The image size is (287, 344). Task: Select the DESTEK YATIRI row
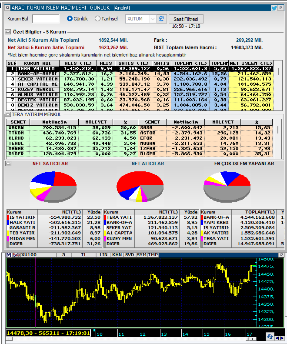pyautogui.click(x=140, y=100)
